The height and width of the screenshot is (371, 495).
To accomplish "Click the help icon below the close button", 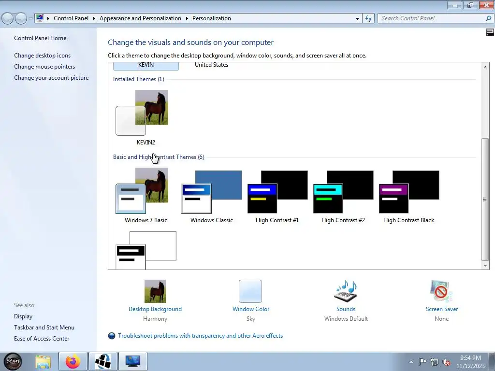I will [x=490, y=32].
